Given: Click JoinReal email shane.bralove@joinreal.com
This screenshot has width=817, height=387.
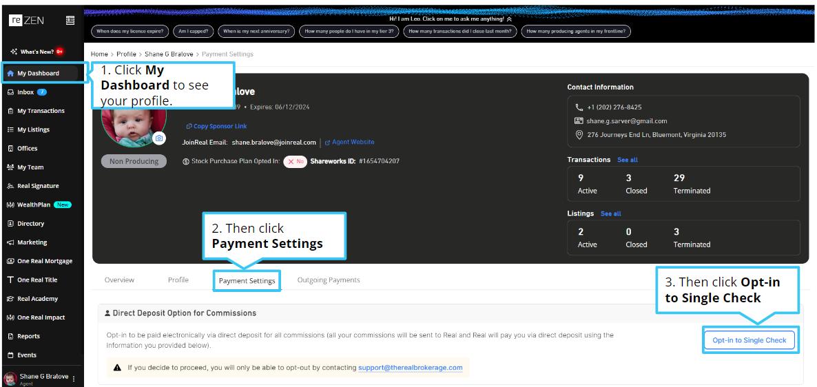Looking at the screenshot, I should point(274,142).
